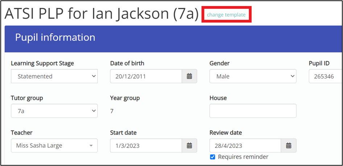Click the Teacher label
343x166 pixels.
[x=22, y=133]
